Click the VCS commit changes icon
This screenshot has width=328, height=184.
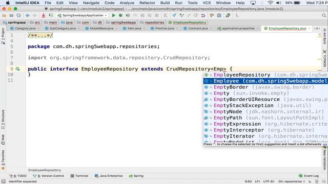(x=181, y=15)
